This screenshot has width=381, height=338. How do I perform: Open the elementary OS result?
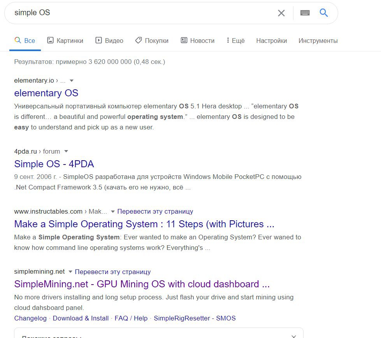pyautogui.click(x=46, y=93)
